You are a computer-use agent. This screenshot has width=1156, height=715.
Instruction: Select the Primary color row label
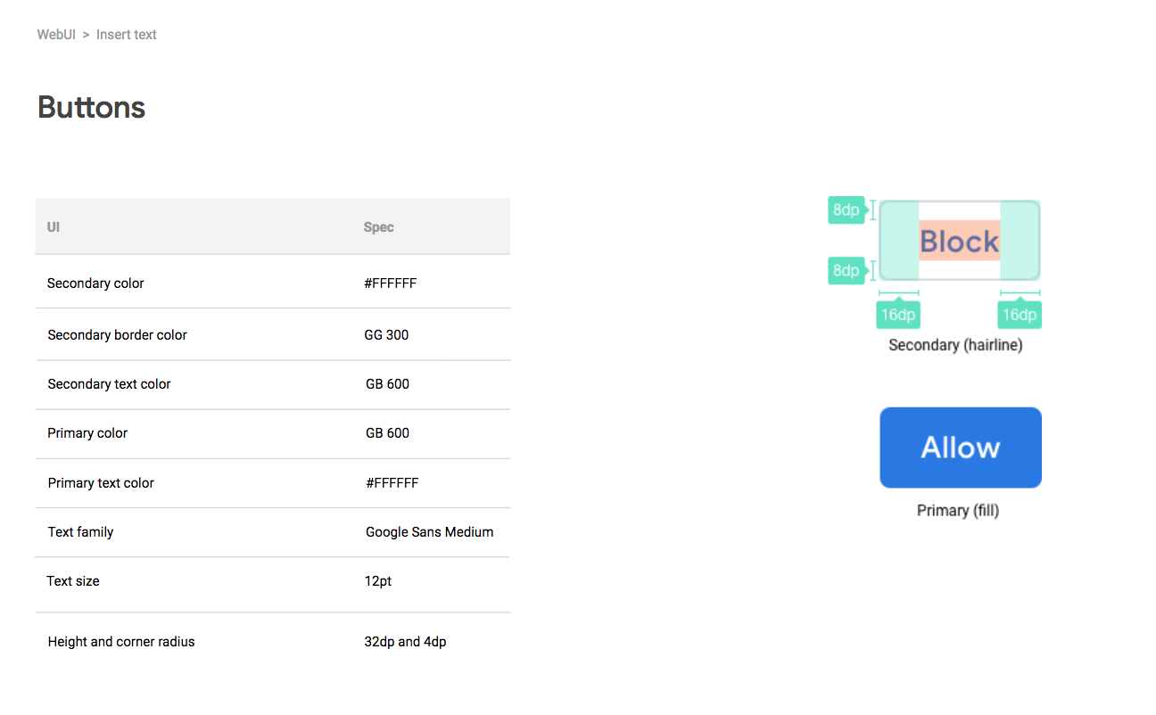[87, 433]
